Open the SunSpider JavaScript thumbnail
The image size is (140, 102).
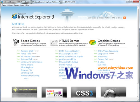25,92
